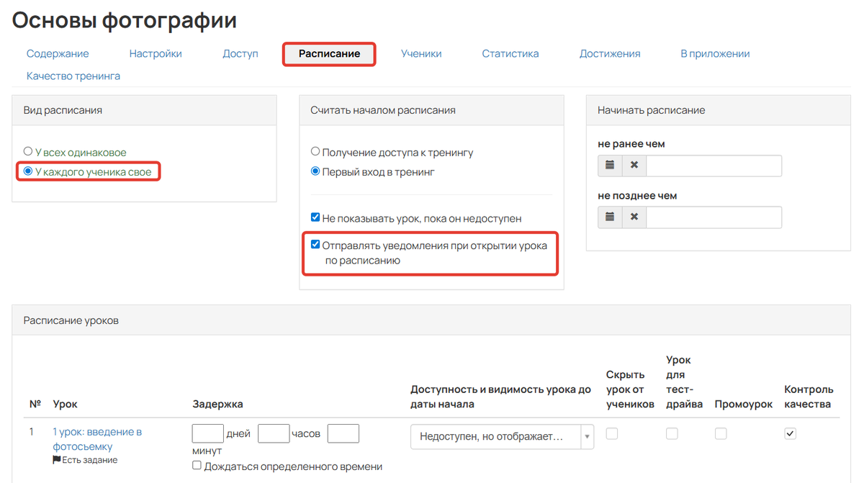The height and width of the screenshot is (483, 864).
Task: Click the 'Расписание уроков' panel heading
Action: 71,320
